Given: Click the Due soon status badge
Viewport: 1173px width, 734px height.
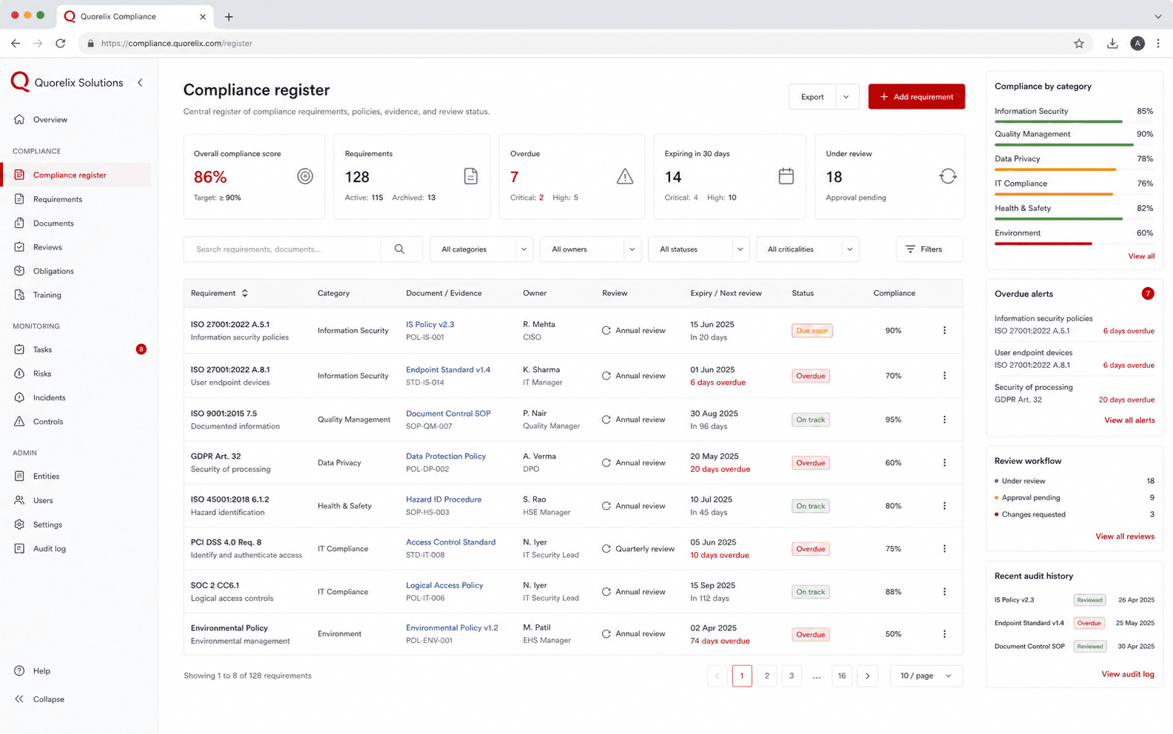Looking at the screenshot, I should tap(812, 331).
